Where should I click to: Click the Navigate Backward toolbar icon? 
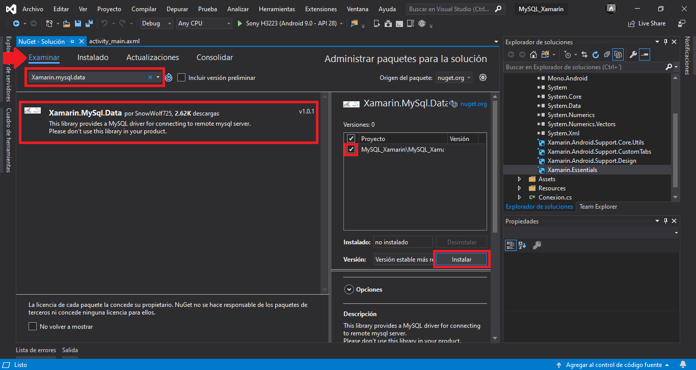coord(16,23)
